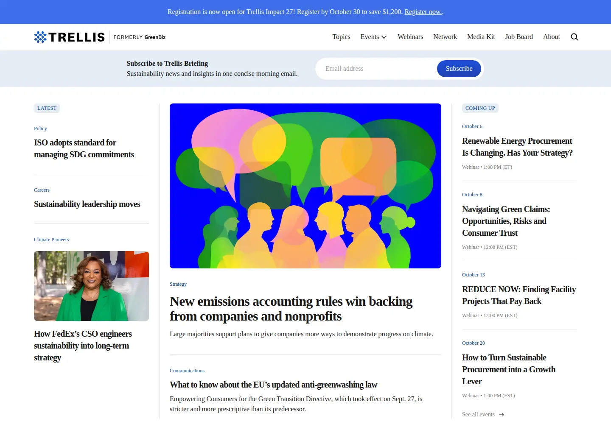Visit the Job Board
Image resolution: width=611 pixels, height=424 pixels.
tap(519, 37)
